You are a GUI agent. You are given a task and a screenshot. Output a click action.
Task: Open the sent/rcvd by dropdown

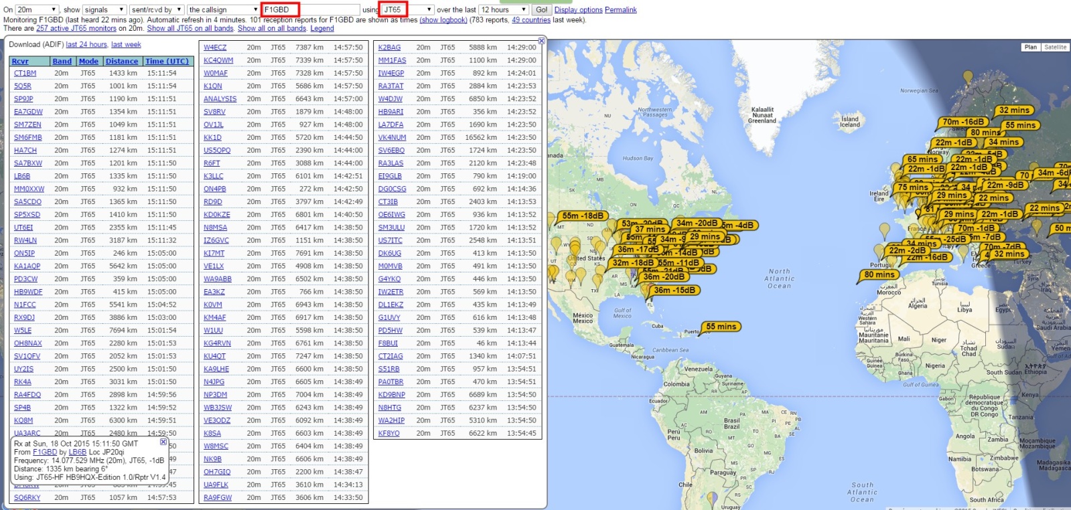[156, 9]
